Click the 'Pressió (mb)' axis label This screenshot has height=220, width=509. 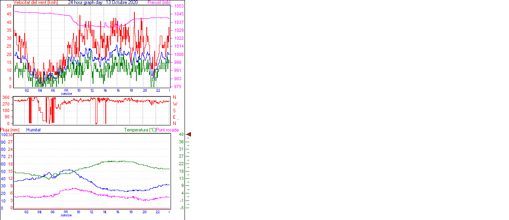click(x=159, y=2)
